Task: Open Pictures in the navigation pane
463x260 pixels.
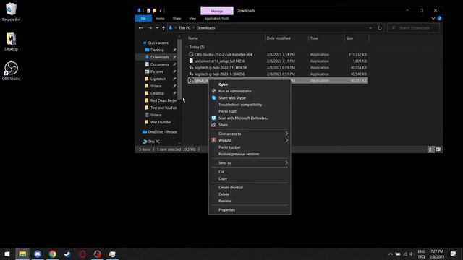Action: tap(156, 71)
